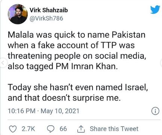The image size is (162, 135).
Task: Open the Virk Shahzaib display name
Action: (x=49, y=10)
